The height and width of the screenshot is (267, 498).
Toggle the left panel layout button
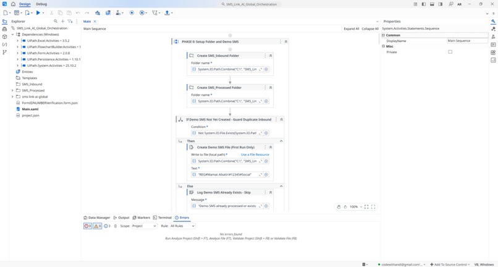(424, 4)
